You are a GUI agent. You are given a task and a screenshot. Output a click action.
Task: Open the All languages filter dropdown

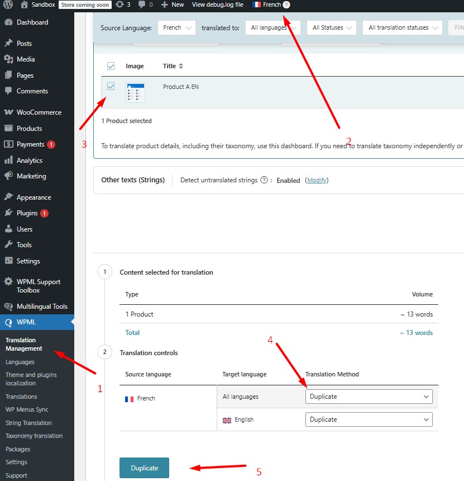(273, 27)
